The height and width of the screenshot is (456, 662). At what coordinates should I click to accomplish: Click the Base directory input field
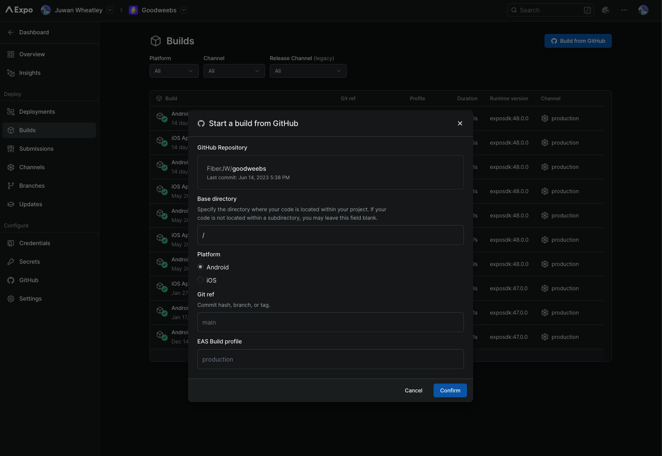pos(331,235)
